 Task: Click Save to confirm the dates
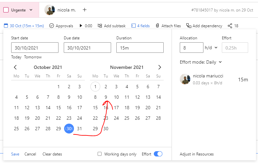click(x=15, y=154)
